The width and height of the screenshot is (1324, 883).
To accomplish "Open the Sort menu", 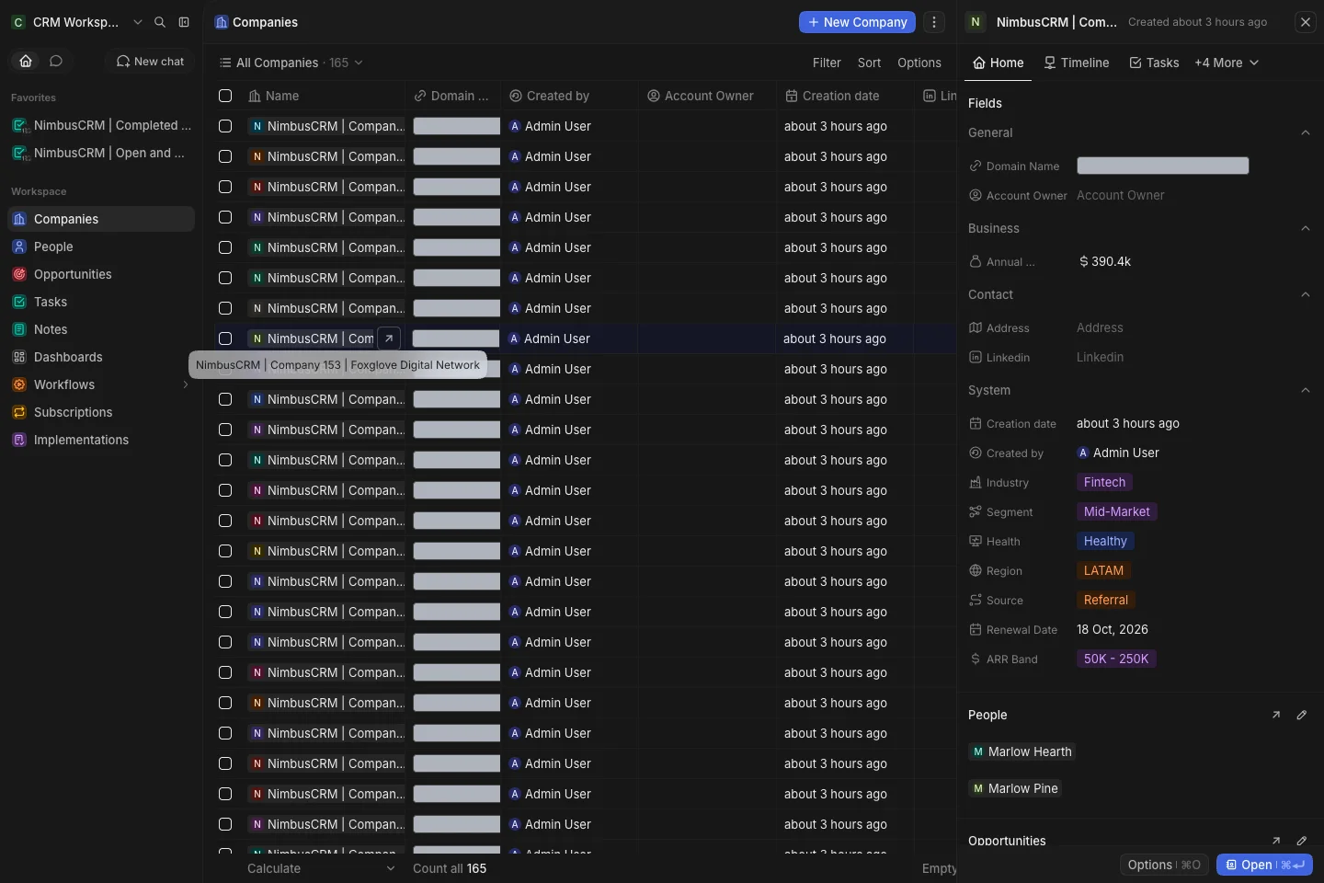I will coord(869,63).
